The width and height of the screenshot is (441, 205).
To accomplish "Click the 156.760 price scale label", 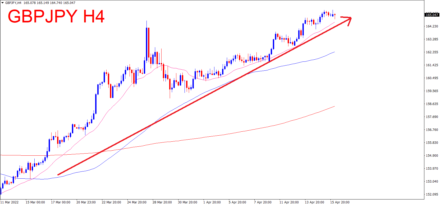I will click(x=432, y=130).
